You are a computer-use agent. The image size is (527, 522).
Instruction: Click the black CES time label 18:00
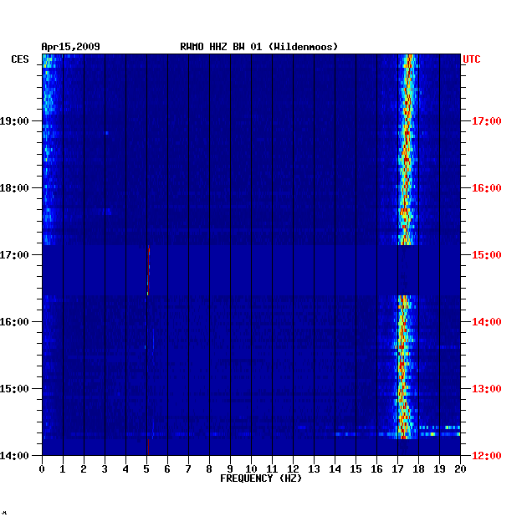tap(14, 188)
